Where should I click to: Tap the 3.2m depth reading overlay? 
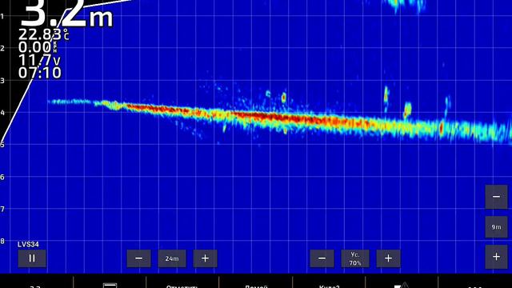click(x=67, y=14)
